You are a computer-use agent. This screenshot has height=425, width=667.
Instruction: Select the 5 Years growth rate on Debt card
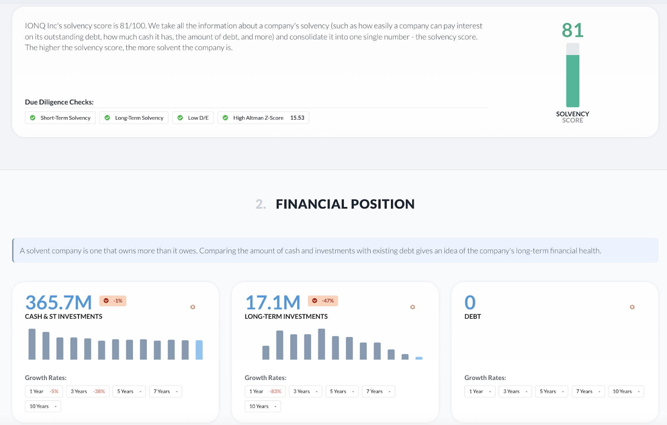(x=551, y=391)
